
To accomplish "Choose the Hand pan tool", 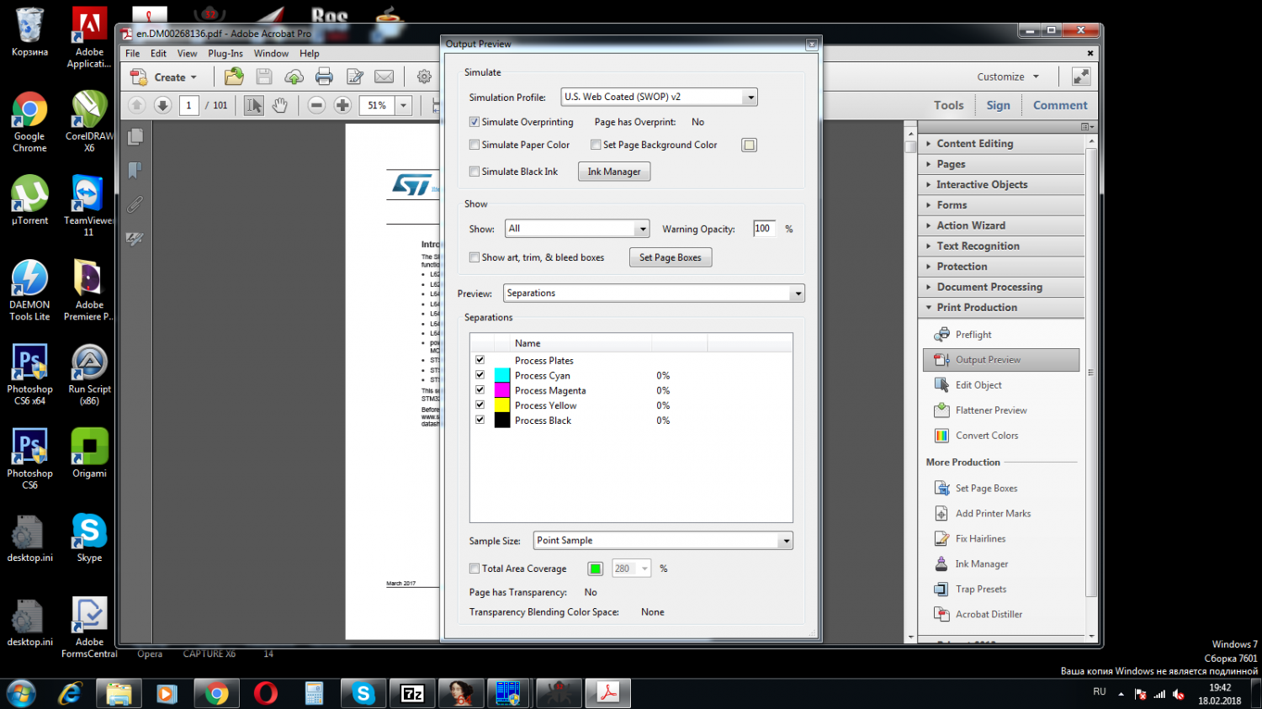I will pos(279,105).
